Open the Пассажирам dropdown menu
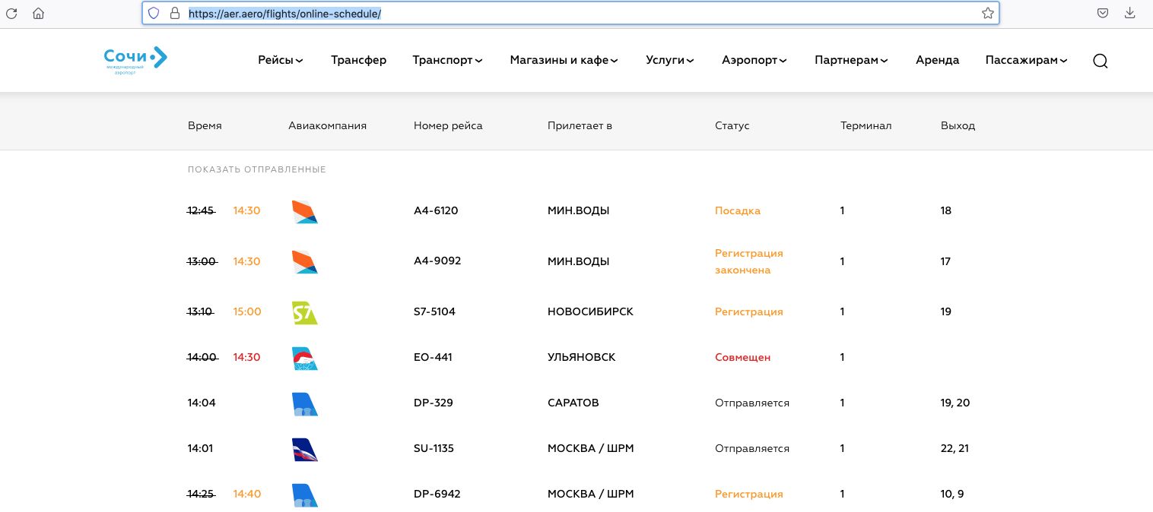 click(x=1026, y=61)
